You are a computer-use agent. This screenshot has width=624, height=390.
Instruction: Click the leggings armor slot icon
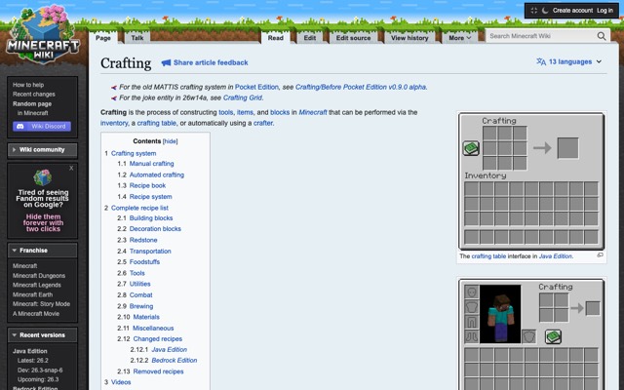tap(472, 322)
